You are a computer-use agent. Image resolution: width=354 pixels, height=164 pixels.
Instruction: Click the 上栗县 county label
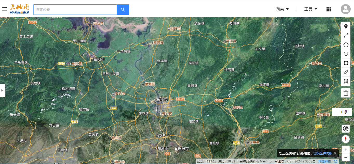[x=255, y=142]
